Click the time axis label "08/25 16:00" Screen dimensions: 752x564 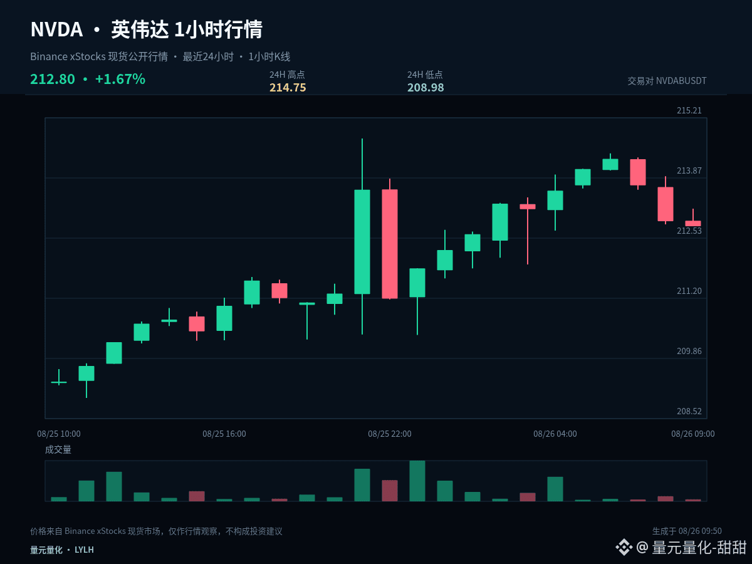(224, 434)
